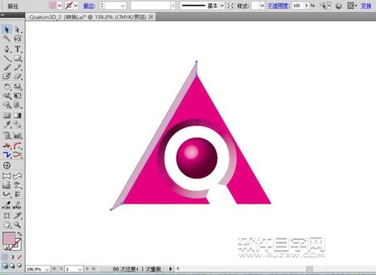Click the select similar objects icon
The height and width of the screenshot is (275, 376).
point(324,6)
